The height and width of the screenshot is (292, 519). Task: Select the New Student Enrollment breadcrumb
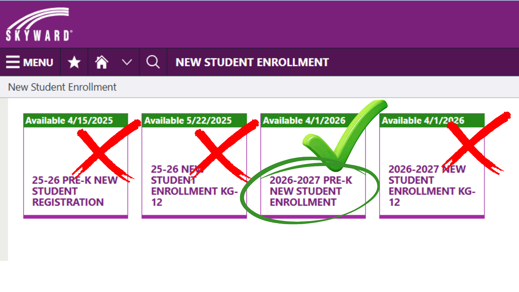(x=62, y=87)
